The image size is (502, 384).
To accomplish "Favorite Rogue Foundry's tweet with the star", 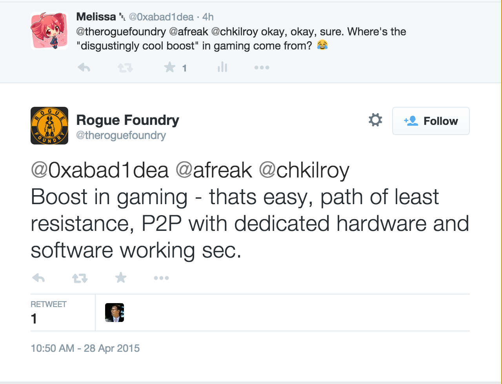I will [121, 278].
